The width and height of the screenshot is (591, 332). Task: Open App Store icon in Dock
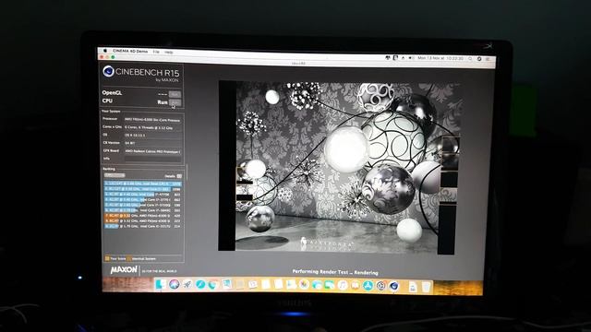point(368,286)
